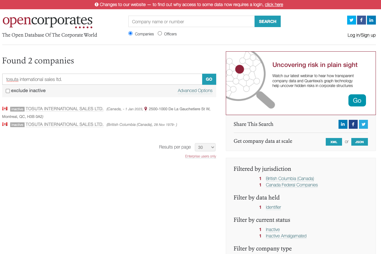Open the British Columbia TOSUTA INTERNATIONAL SALES LTD. result
The height and width of the screenshot is (254, 381).
coord(65,124)
